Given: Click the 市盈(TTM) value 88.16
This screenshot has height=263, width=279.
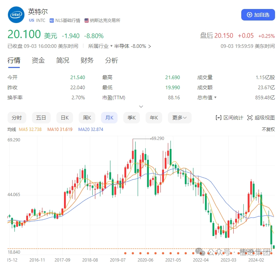Looking at the screenshot, I should (174, 98).
